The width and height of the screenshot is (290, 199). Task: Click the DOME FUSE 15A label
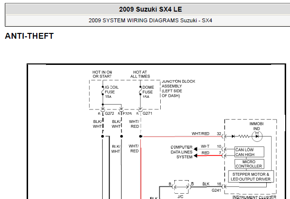pos(148,92)
